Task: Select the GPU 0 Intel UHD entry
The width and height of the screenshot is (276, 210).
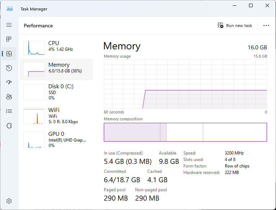Action: click(56, 140)
